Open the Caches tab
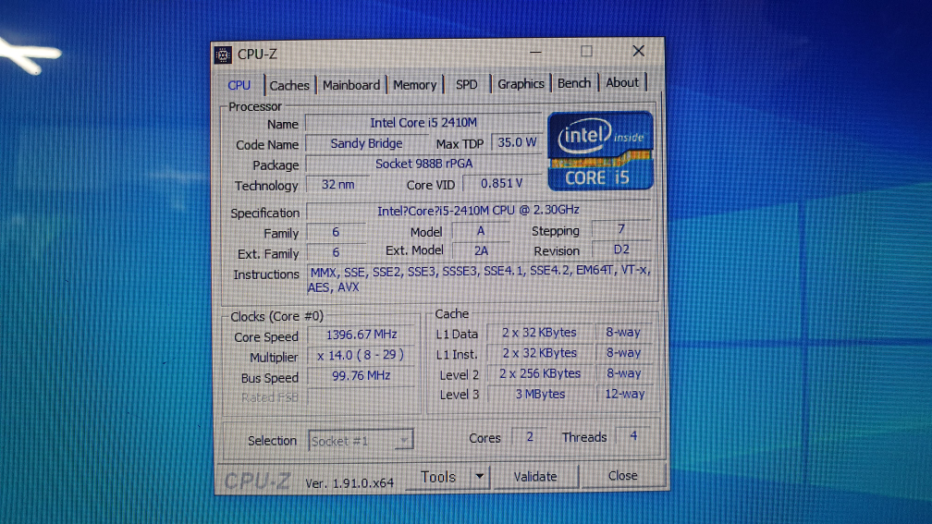 [x=289, y=86]
